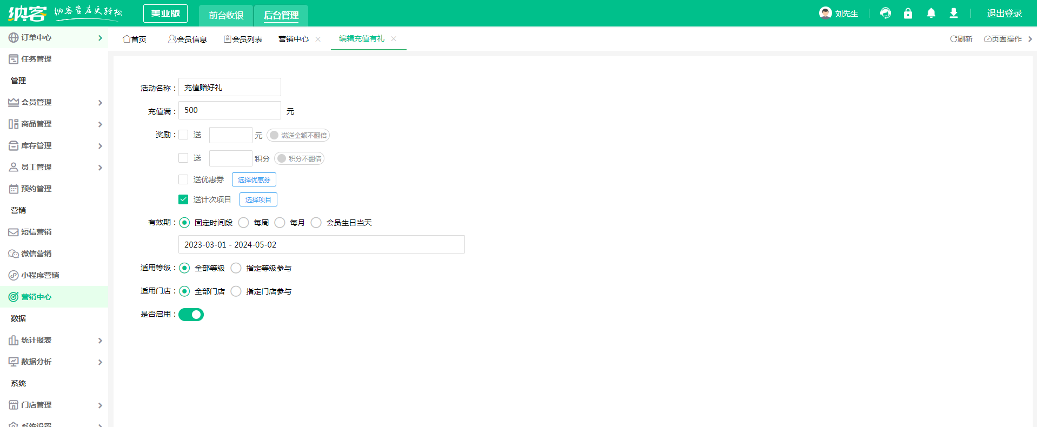1037x427 pixels.
Task: Toggle the 是否启用 switch off
Action: [191, 315]
